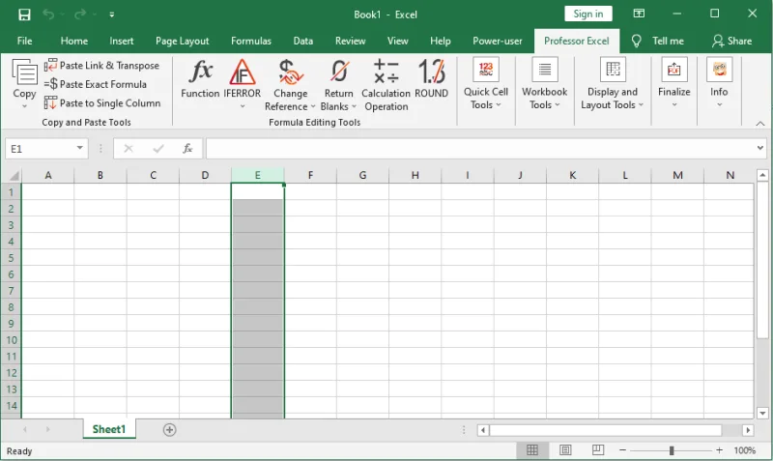
Task: Click the Insert Function fx icon in formula bar
Action: click(187, 149)
